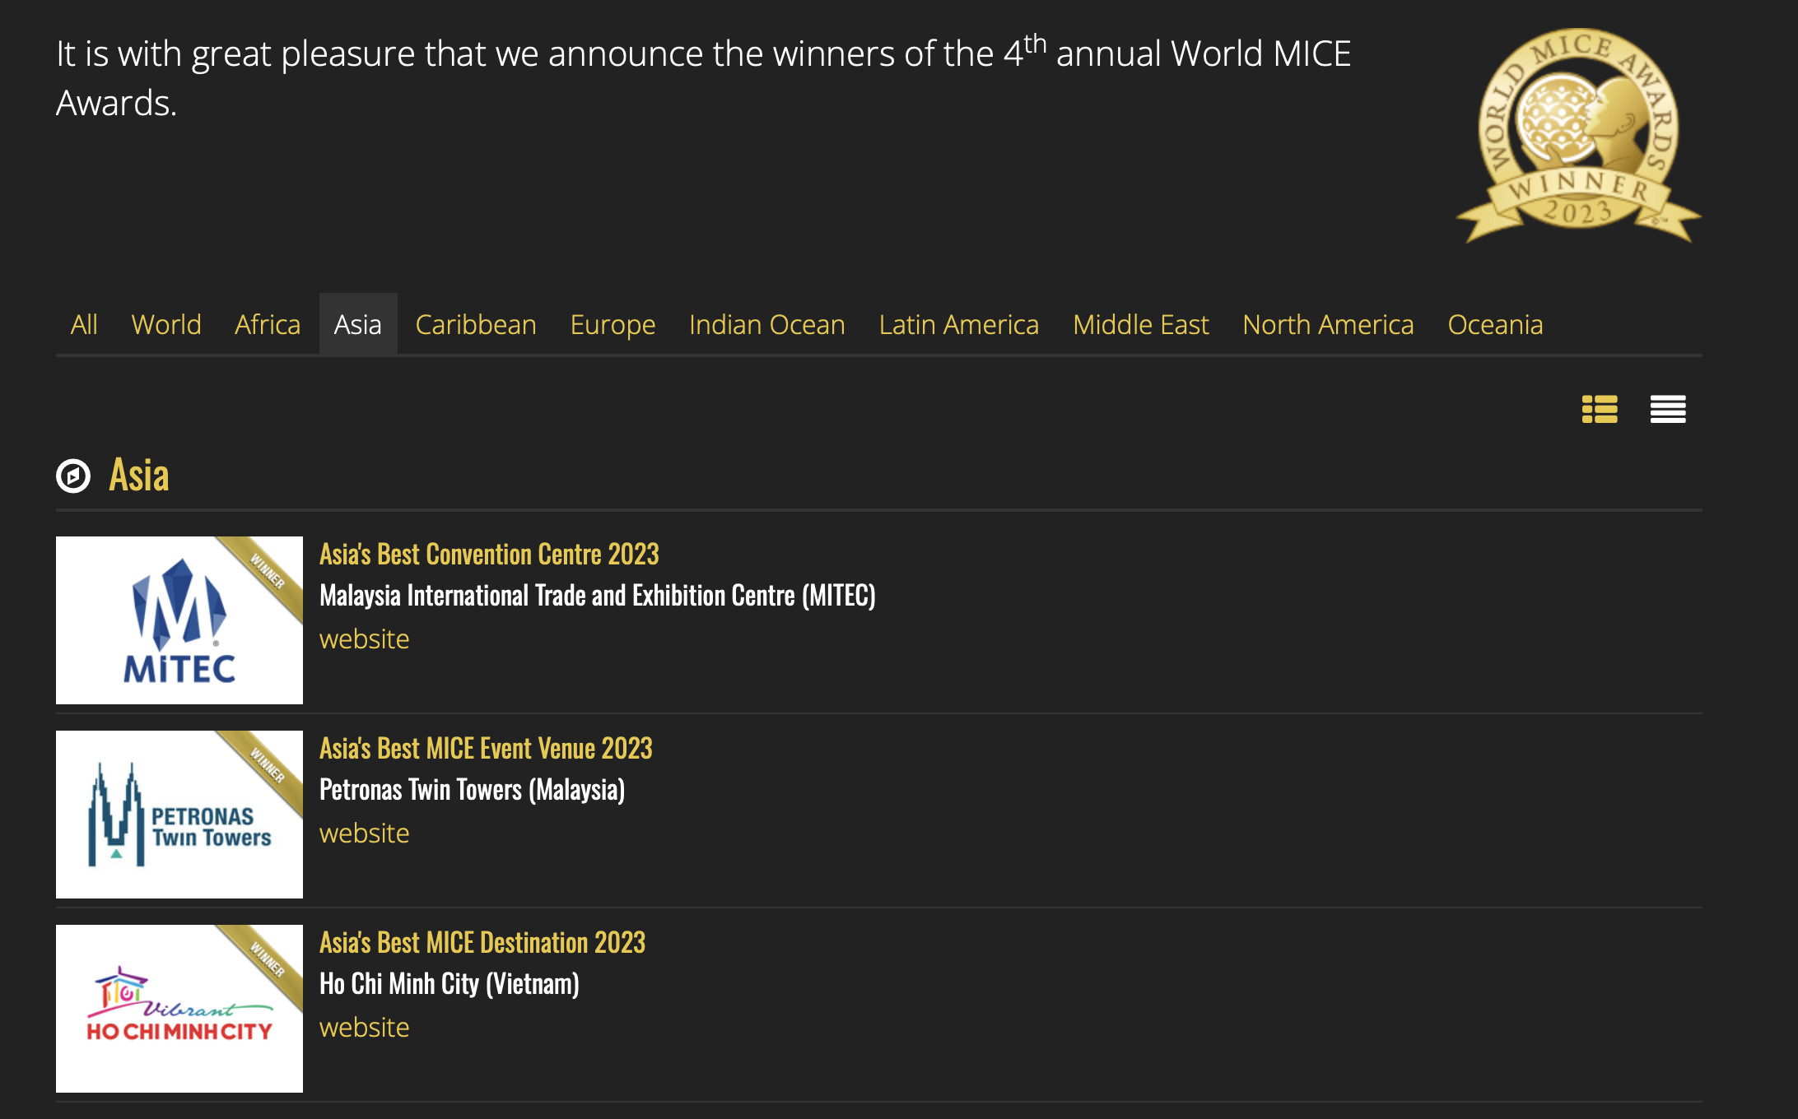Image resolution: width=1798 pixels, height=1119 pixels.
Task: Switch to detailed list view icon
Action: pyautogui.click(x=1600, y=409)
